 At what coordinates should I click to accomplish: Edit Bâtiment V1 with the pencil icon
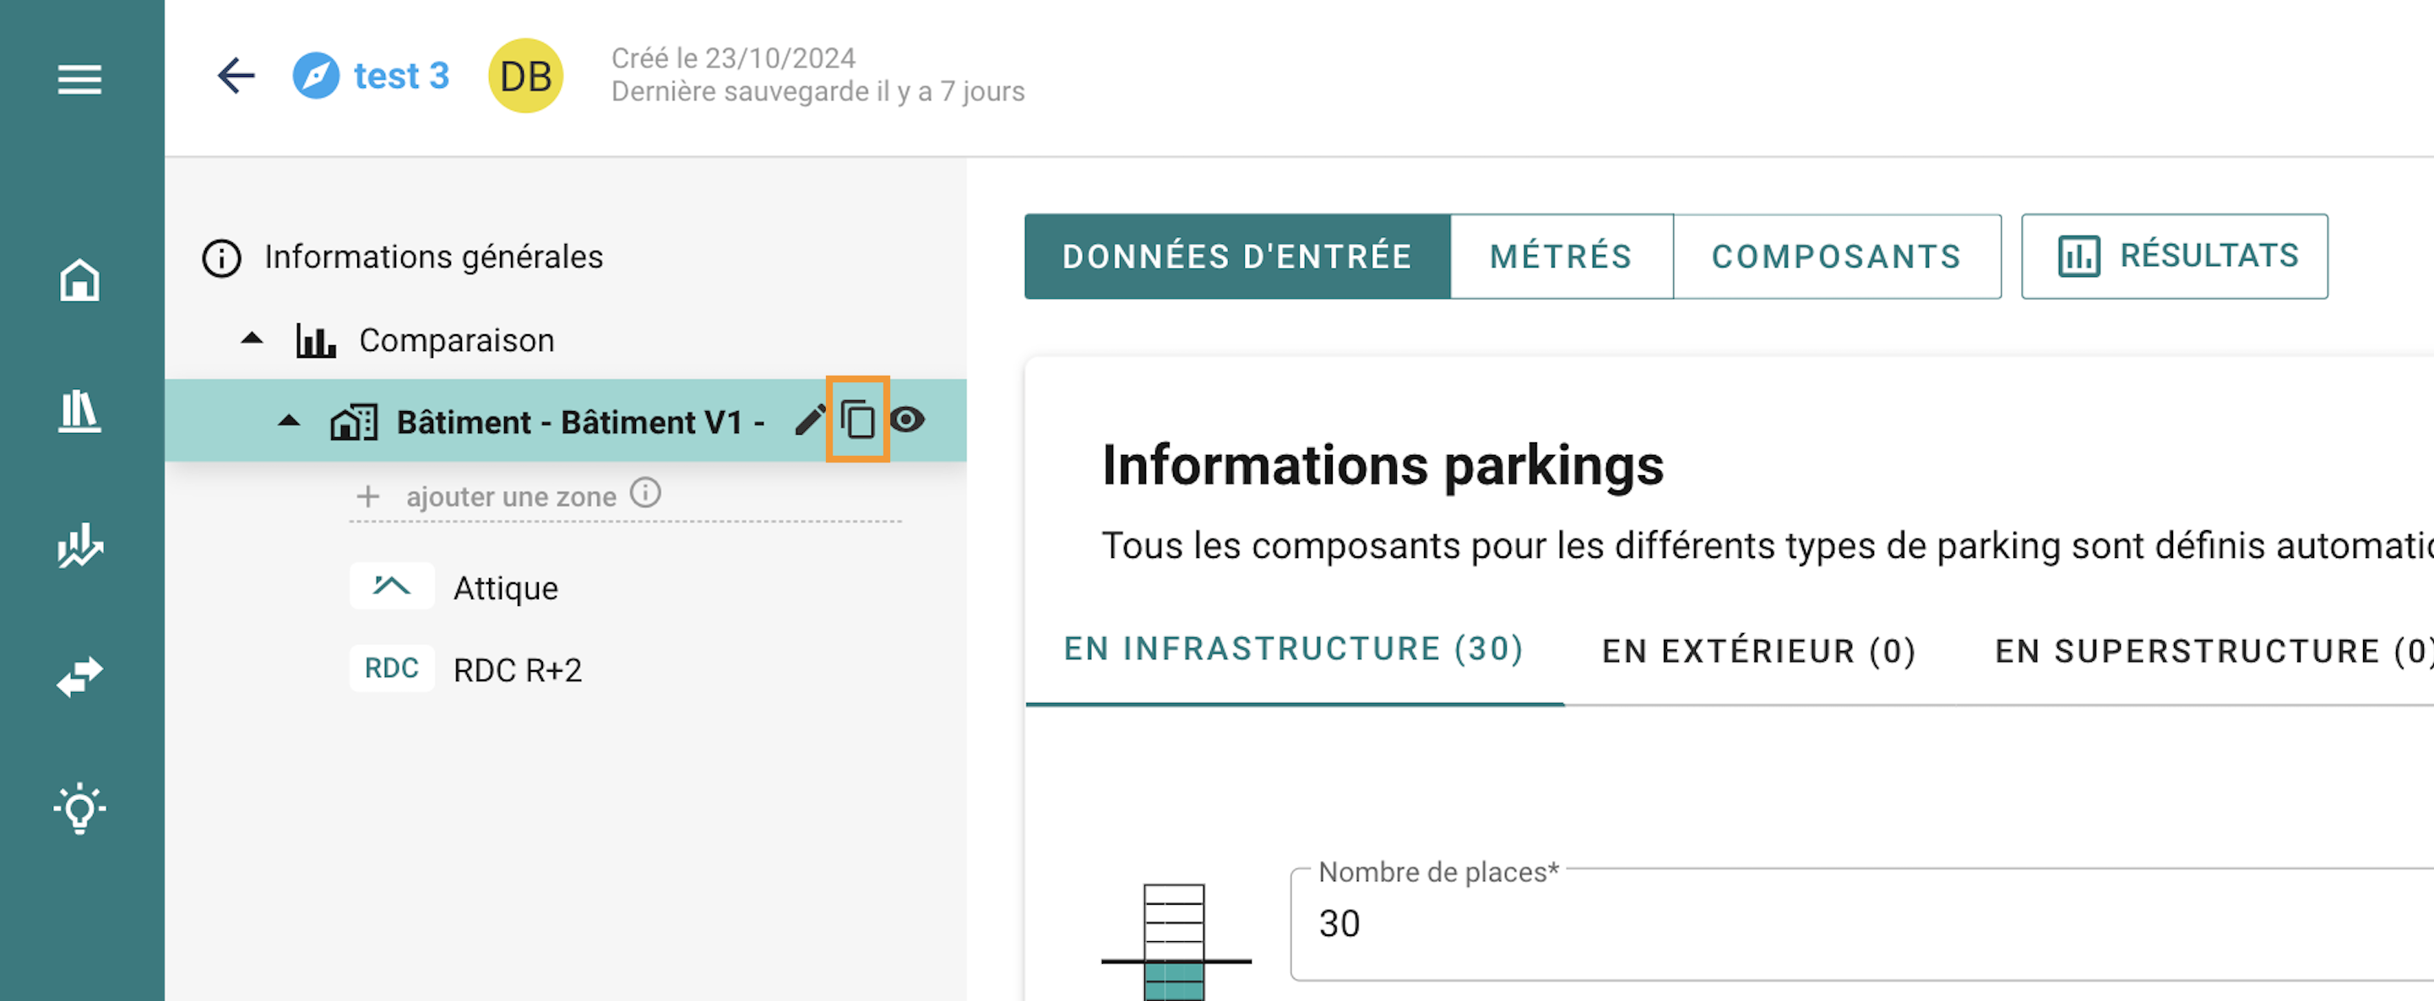point(810,420)
